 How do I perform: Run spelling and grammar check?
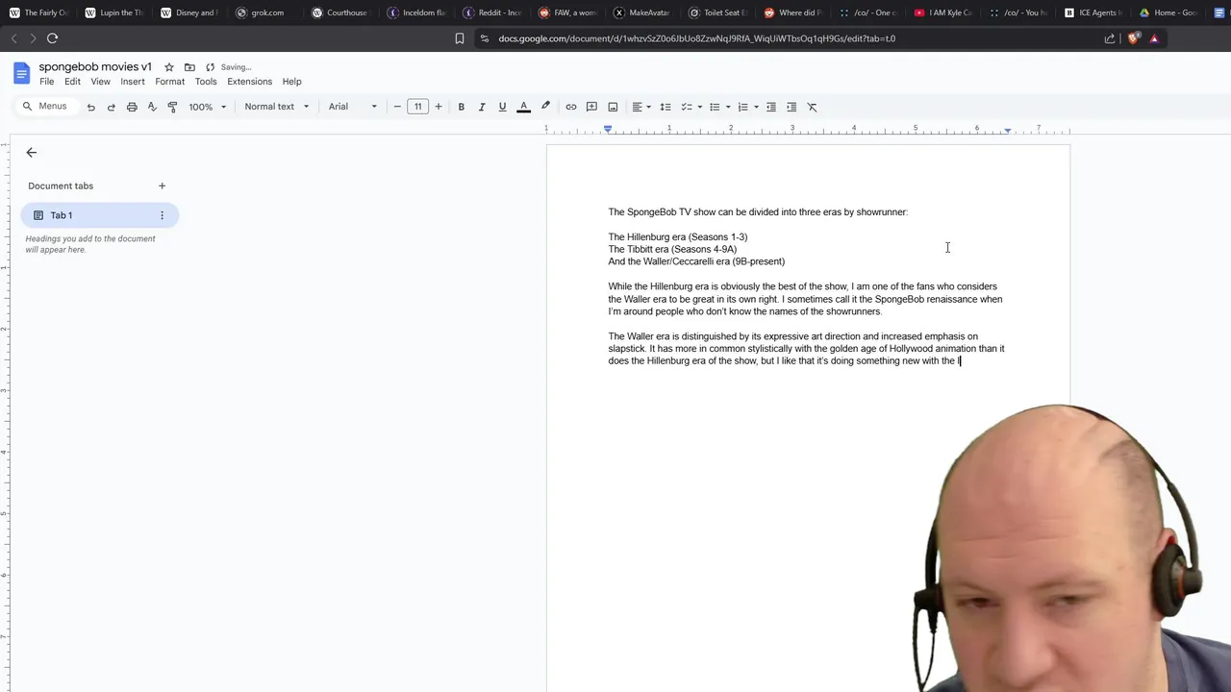[152, 107]
